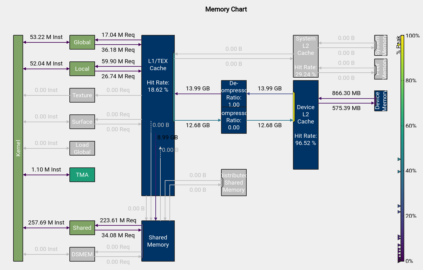Click the % Peak axis label

[x=398, y=45]
